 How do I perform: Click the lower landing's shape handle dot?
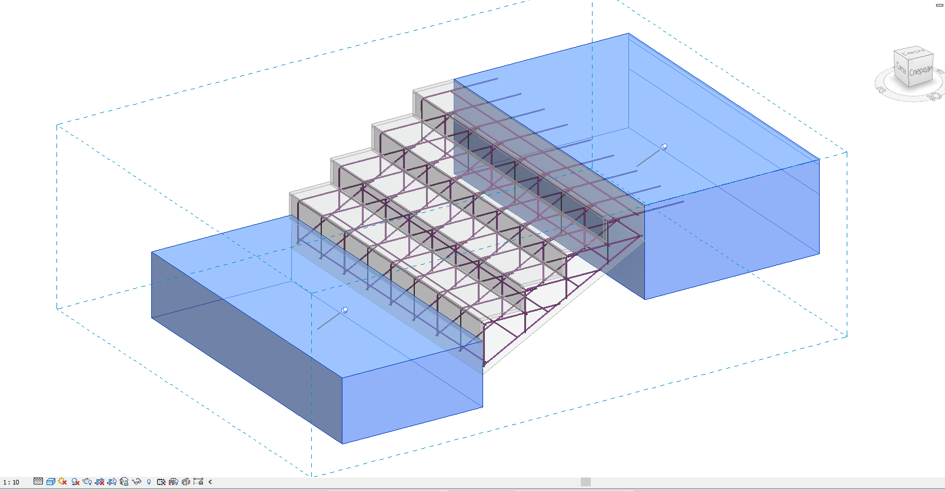(x=345, y=310)
